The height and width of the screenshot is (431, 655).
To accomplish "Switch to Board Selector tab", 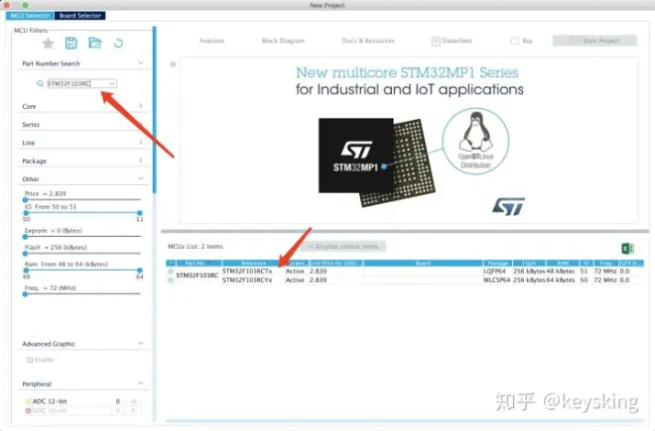I will [80, 16].
